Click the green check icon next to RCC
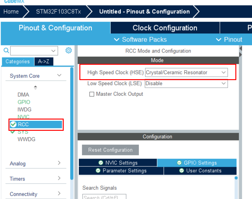Viewport: 252px width, 199px height. [x=13, y=124]
